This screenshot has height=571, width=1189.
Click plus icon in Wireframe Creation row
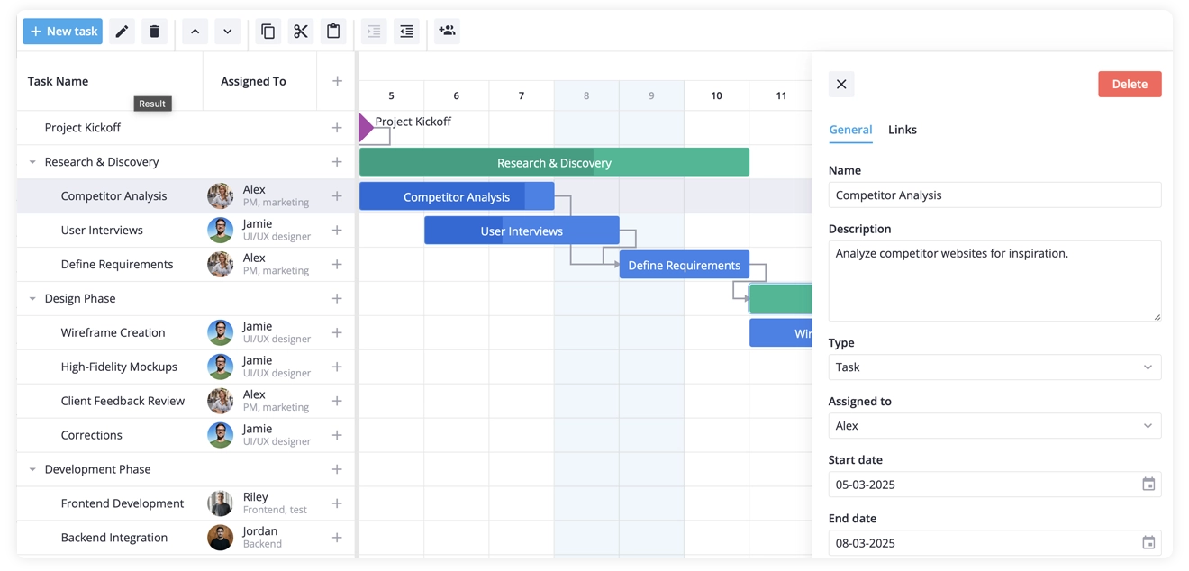click(337, 332)
